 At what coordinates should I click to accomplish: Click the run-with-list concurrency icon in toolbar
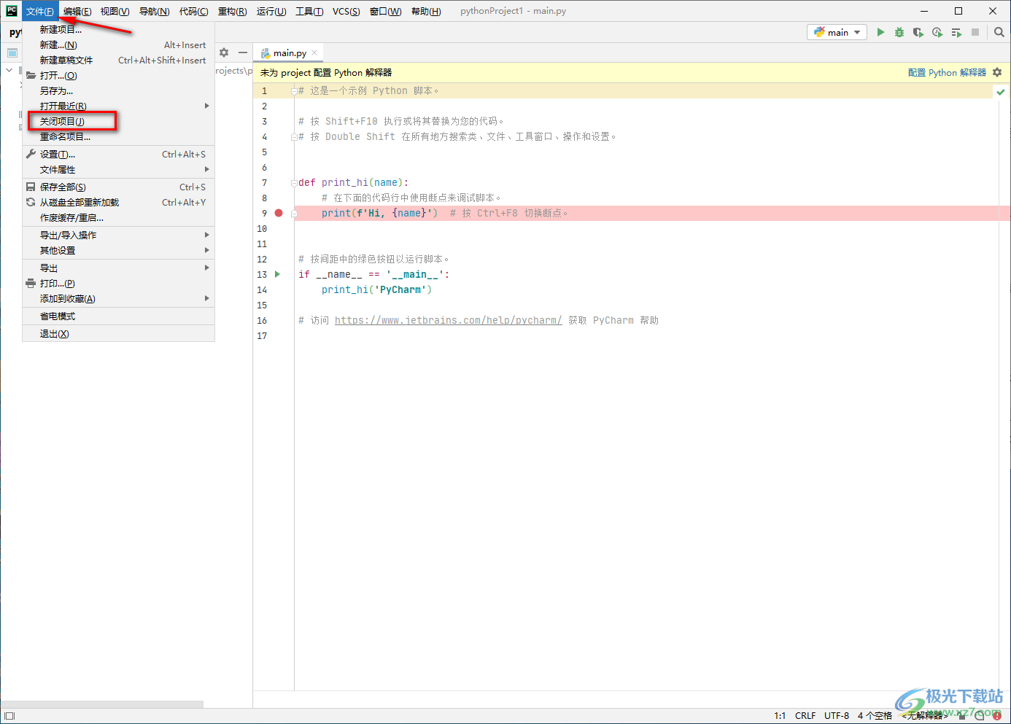point(956,32)
